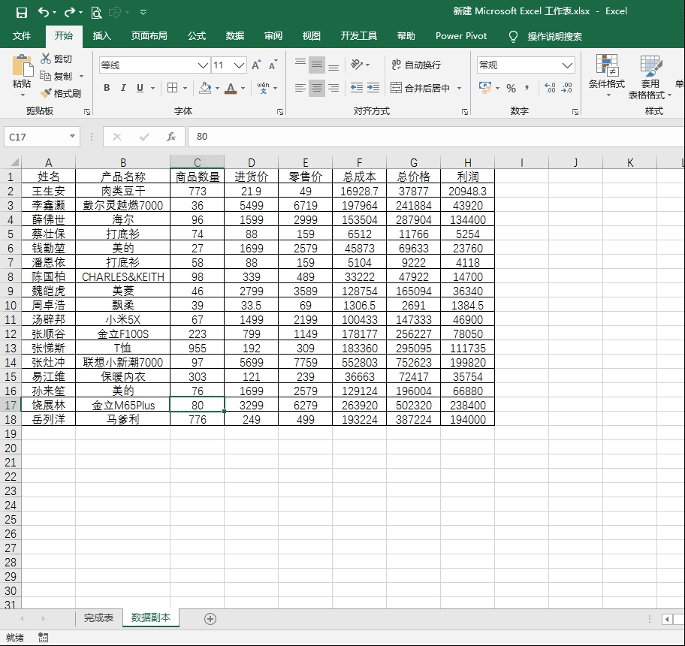This screenshot has height=646, width=685.
Task: Select cell containing 金立M65Plus
Action: (122, 405)
